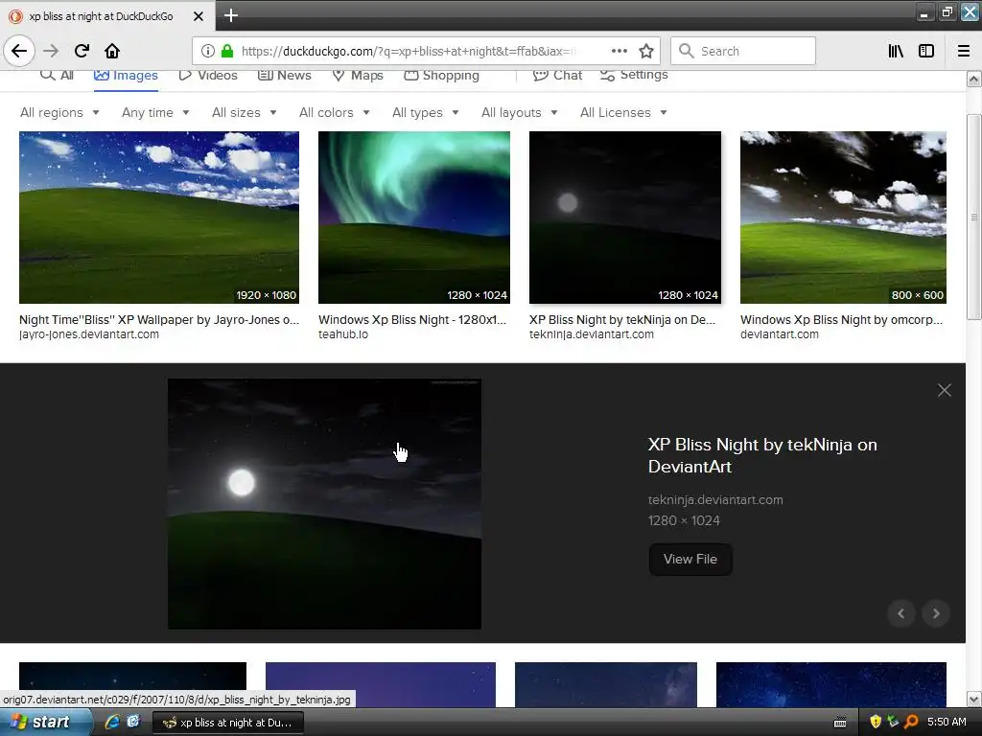Select the Images tab
982x736 pixels.
coord(126,75)
